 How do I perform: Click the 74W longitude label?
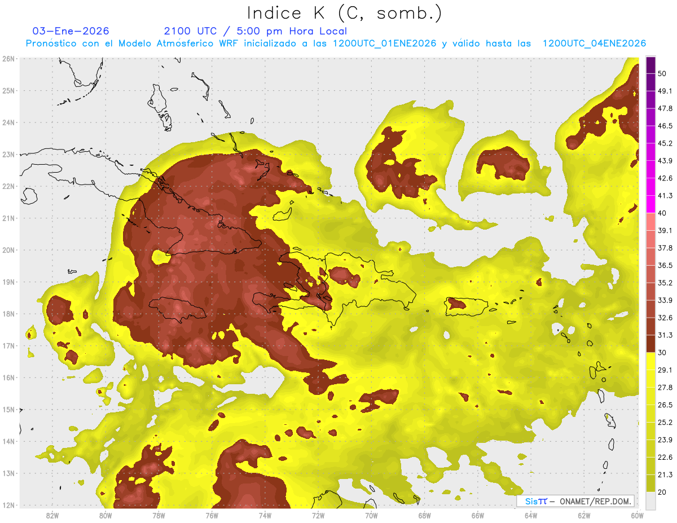point(265,515)
